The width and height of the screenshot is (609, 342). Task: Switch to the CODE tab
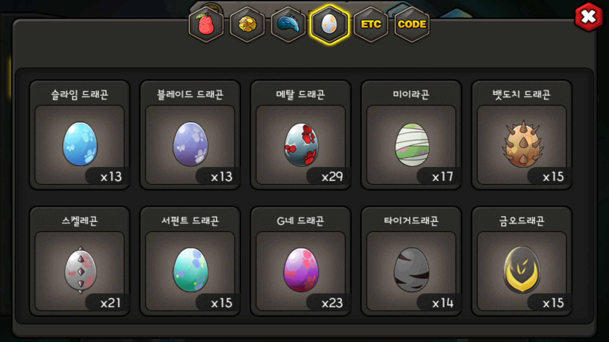tap(412, 24)
